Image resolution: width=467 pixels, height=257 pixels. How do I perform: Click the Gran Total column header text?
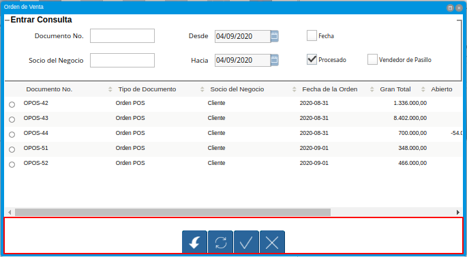395,89
